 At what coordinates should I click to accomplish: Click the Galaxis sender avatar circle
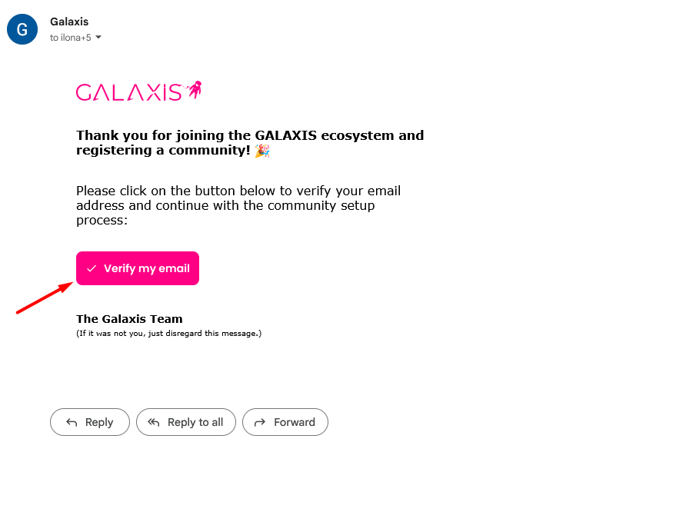tap(22, 29)
